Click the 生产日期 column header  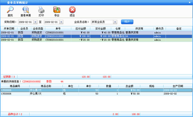178,86
